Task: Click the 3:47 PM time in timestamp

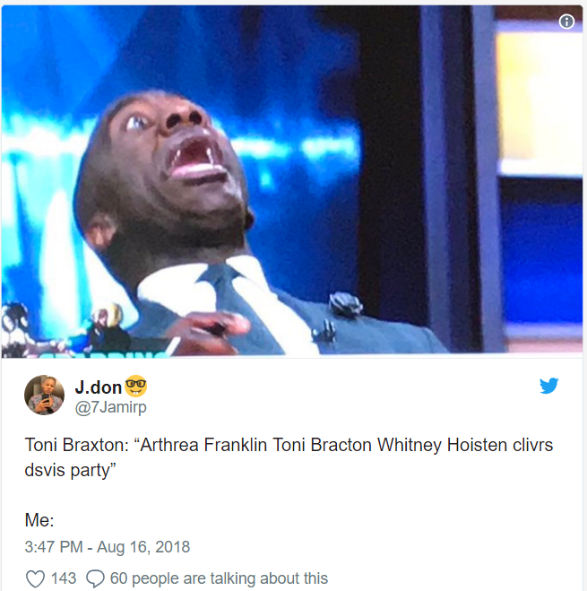Action: coord(54,547)
